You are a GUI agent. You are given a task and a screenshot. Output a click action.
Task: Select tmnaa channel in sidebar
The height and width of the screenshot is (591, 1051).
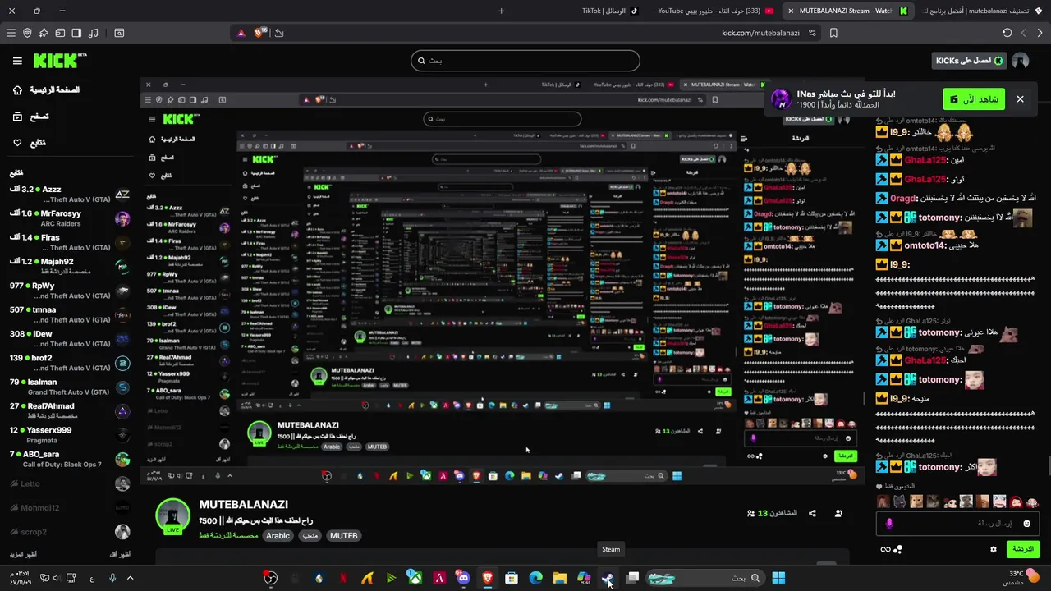click(x=70, y=314)
